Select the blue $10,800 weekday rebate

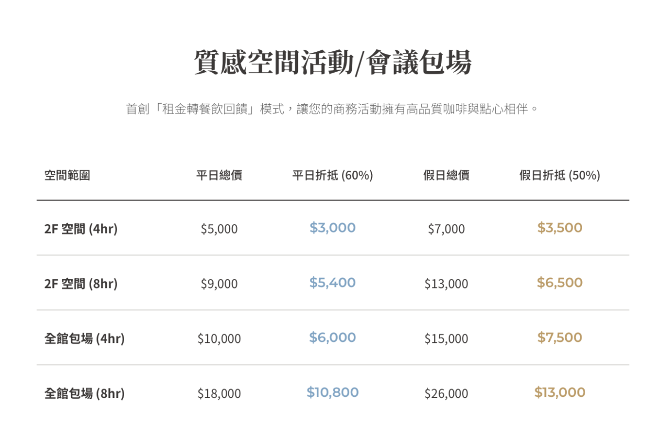tap(332, 393)
